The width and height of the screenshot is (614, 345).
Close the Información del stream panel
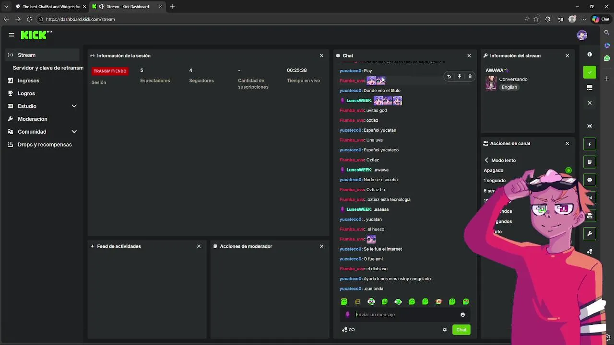point(567,56)
